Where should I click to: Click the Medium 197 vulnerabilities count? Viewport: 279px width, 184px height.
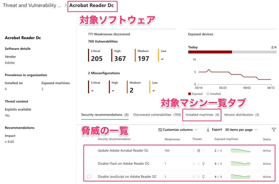(143, 59)
